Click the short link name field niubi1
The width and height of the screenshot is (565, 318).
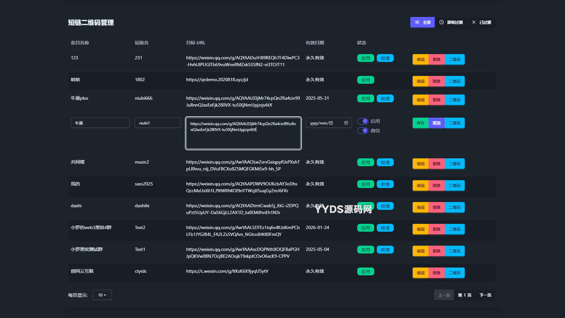pos(158,123)
